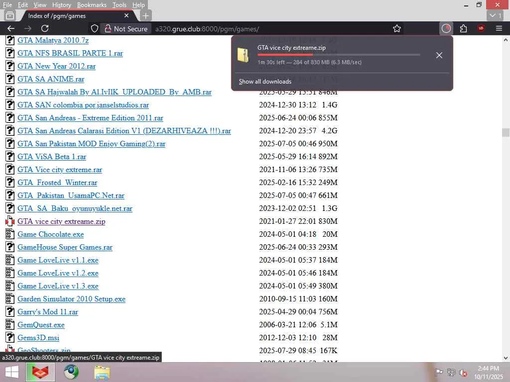Open File Explorer from taskbar

[x=102, y=372]
